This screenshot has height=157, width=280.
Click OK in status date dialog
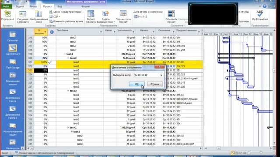tap(136, 84)
